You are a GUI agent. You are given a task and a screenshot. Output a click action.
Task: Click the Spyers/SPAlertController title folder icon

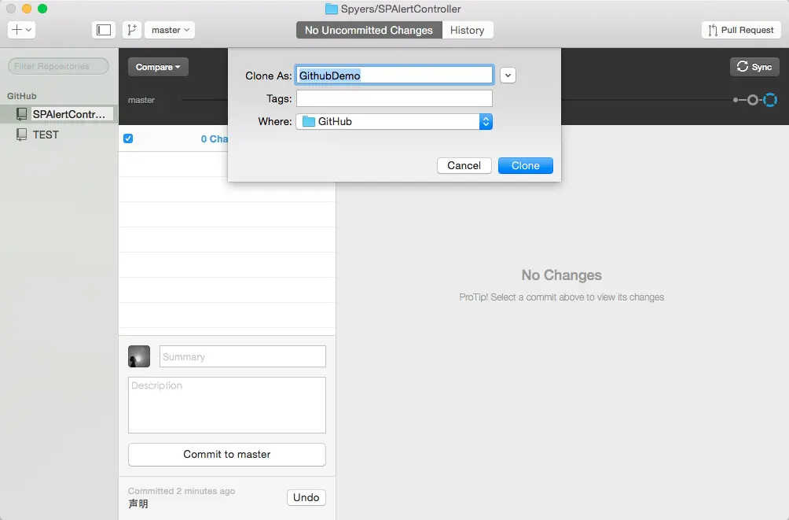[x=331, y=9]
